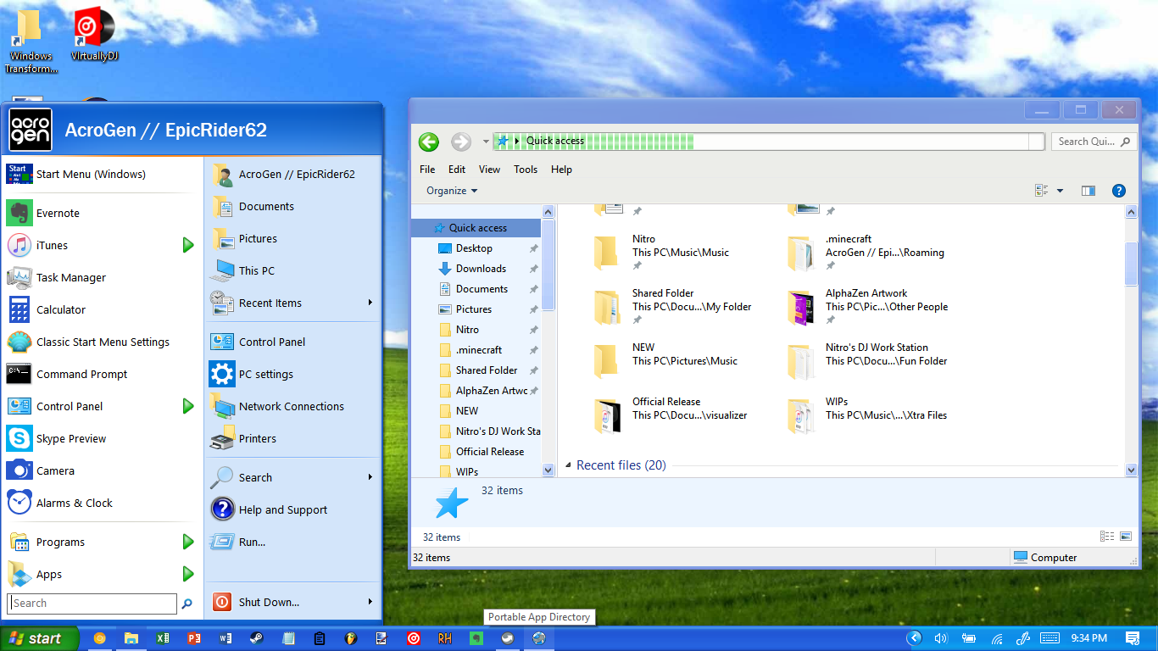Open PC settings gear in Start menu
The image size is (1158, 651).
pos(265,374)
